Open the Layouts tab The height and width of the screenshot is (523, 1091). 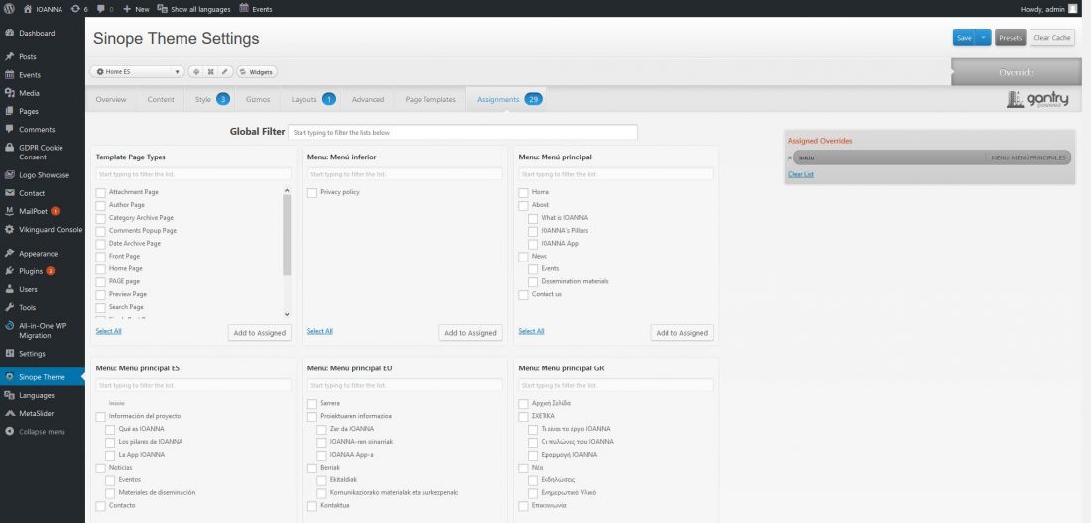coord(310,99)
